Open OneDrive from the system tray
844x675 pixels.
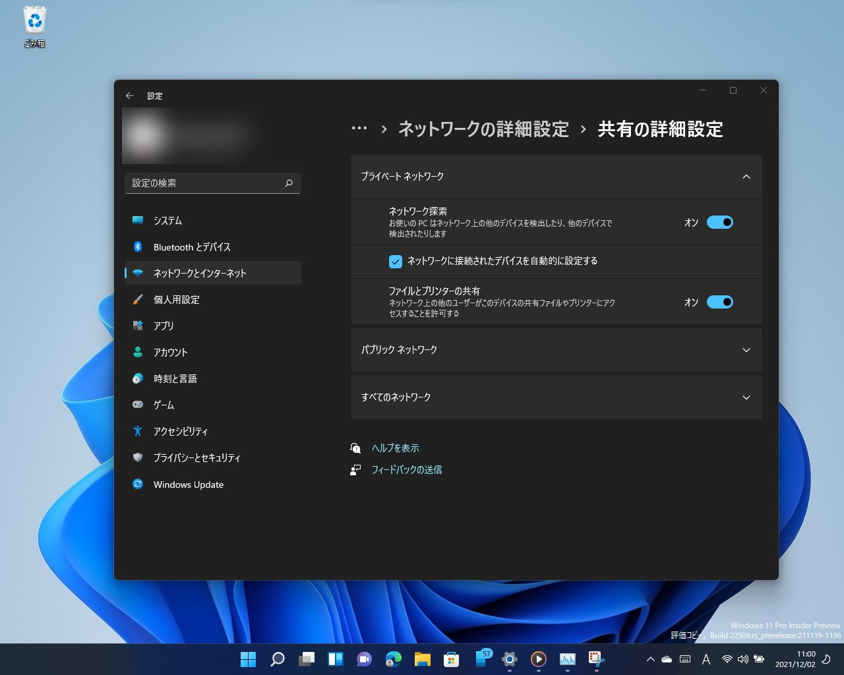coord(667,659)
